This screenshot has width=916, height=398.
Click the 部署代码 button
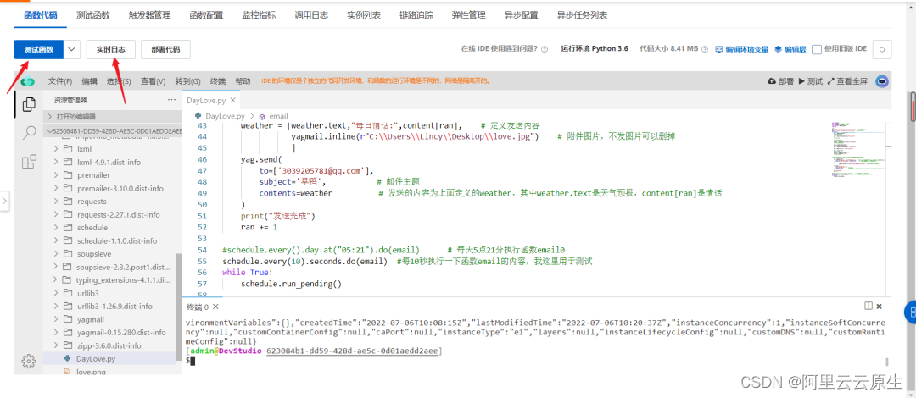click(x=165, y=50)
